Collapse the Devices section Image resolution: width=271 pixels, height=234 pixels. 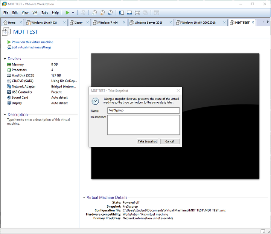coord(5,59)
